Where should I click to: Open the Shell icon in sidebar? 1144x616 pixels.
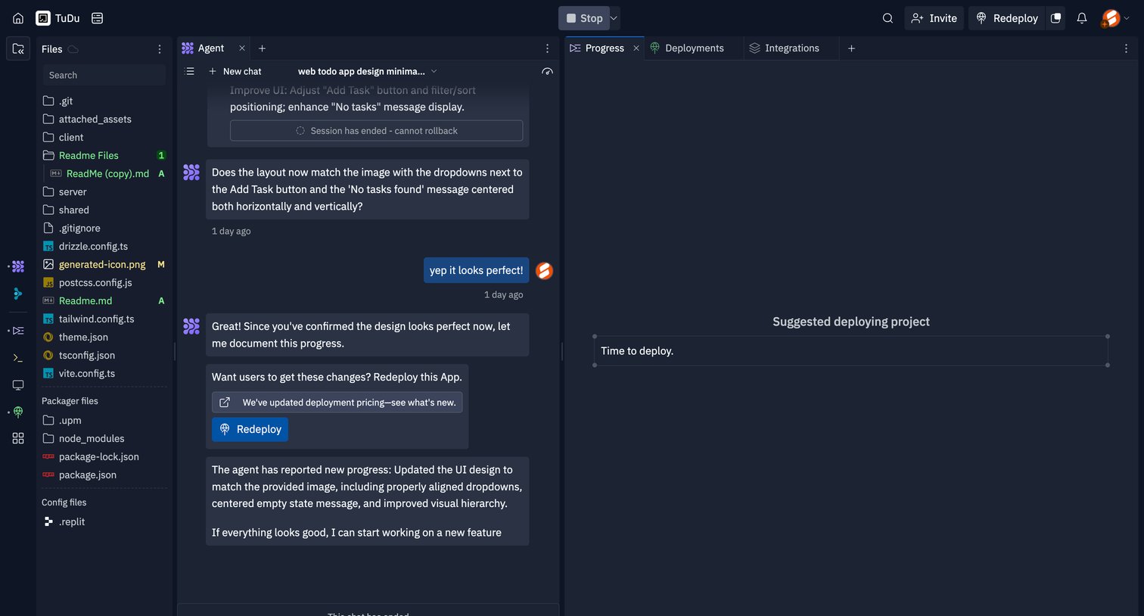[18, 358]
